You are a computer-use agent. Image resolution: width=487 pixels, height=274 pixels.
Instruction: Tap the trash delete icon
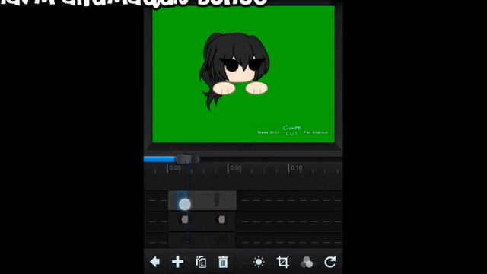tap(223, 262)
